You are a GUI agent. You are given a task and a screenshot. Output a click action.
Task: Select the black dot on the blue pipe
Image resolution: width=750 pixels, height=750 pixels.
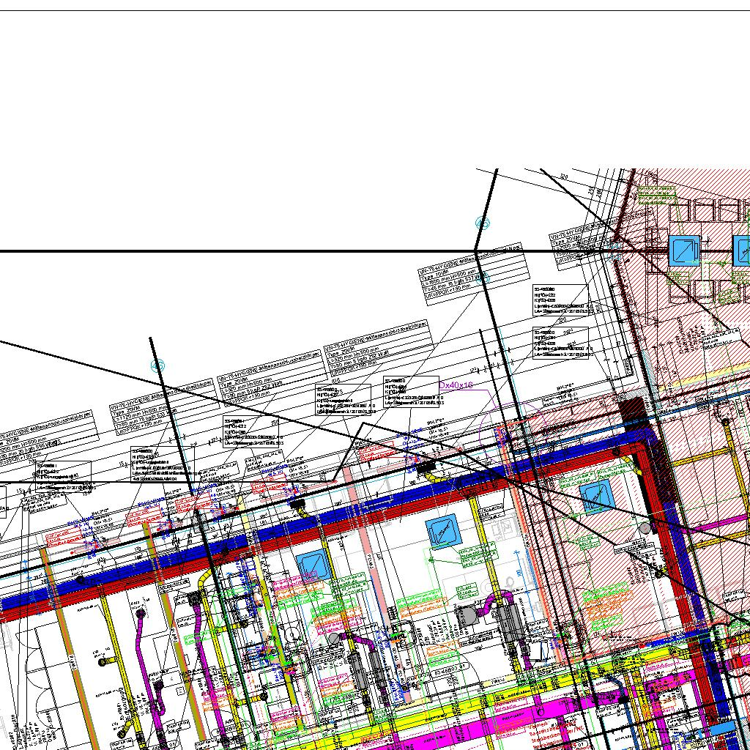coord(81,580)
